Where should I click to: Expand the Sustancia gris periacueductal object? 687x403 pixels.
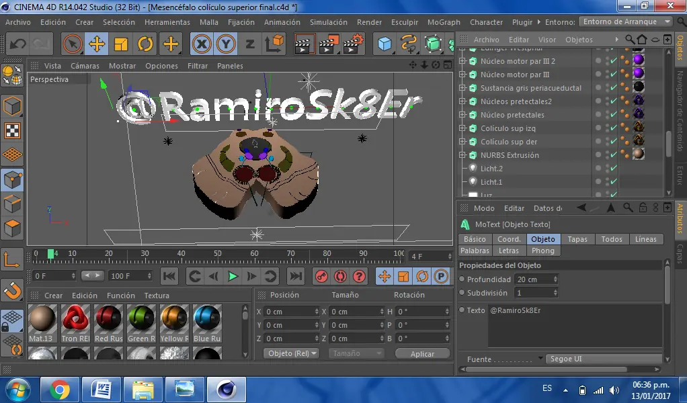pos(462,88)
